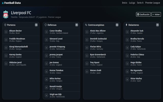The width and height of the screenshot is (163, 102).
Task: Click the number badge next to Wataru Endō
Action: point(87,71)
